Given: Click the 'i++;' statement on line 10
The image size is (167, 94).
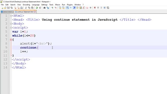Looking at the screenshot, I should (x=24, y=52).
